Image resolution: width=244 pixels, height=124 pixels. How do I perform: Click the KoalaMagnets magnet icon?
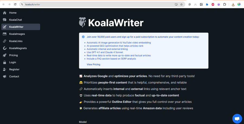point(5,48)
